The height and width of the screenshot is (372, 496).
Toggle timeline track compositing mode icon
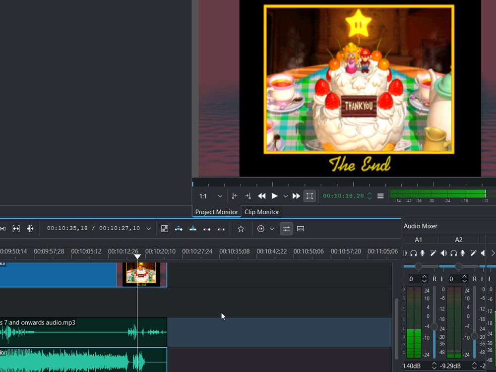pos(165,229)
